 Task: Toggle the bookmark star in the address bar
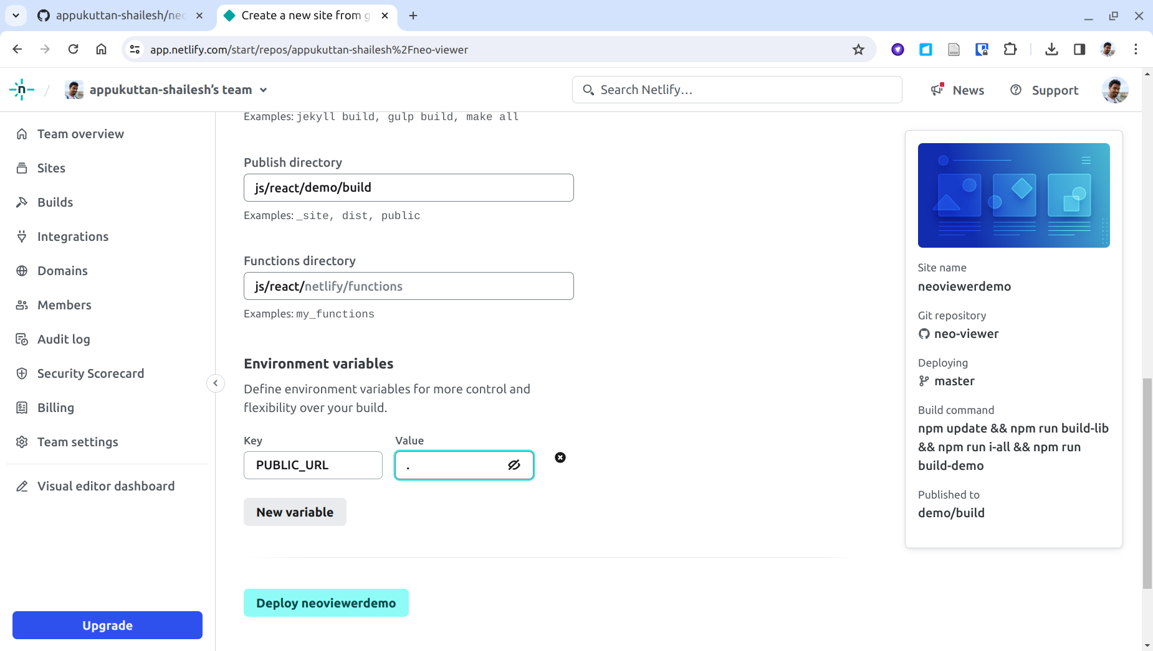[859, 49]
